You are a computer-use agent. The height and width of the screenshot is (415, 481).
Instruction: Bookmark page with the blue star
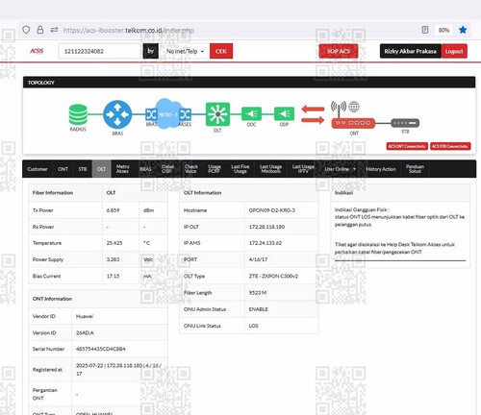click(x=463, y=30)
